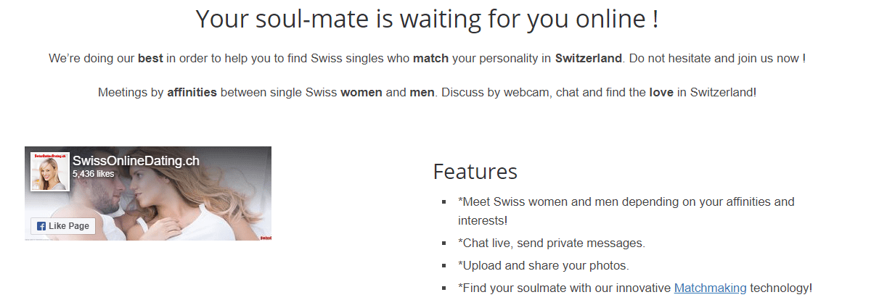Click the 5,436 likes count
Screen dimensions: 887x300
[x=93, y=174]
